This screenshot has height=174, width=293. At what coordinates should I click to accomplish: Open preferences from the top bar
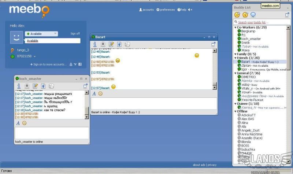pyautogui.click(x=166, y=10)
